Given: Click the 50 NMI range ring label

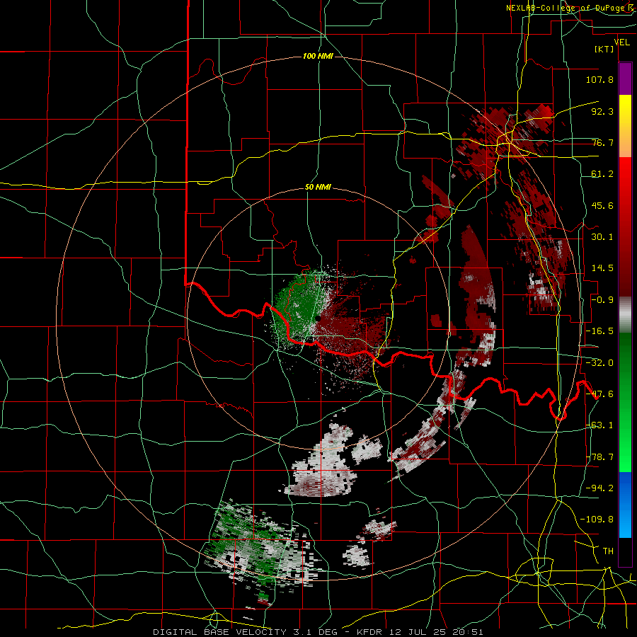Looking at the screenshot, I should [318, 188].
